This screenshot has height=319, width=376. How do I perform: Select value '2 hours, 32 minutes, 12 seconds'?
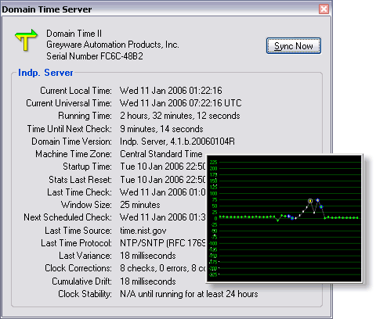pos(180,116)
